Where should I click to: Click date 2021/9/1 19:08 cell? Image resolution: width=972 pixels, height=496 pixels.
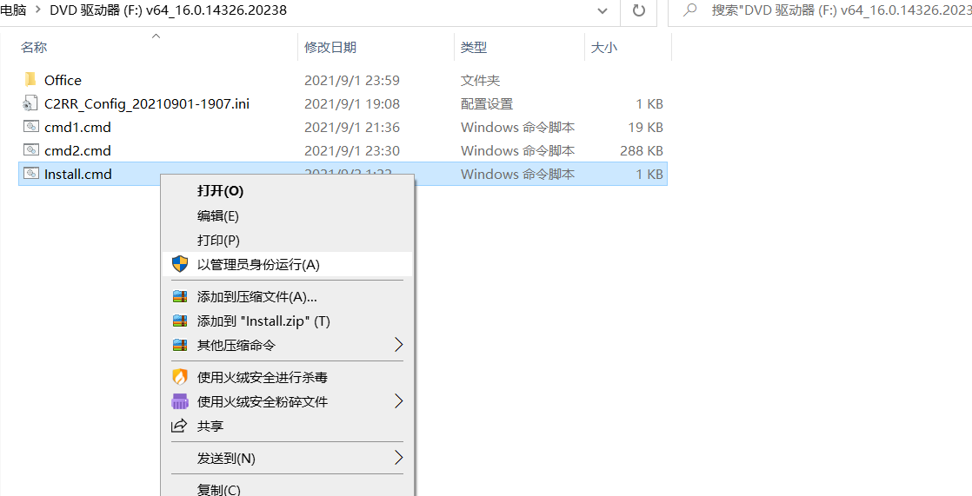[x=352, y=103]
